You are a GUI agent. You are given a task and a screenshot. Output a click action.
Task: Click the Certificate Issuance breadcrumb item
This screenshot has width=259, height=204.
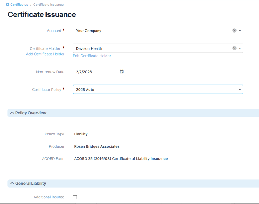(x=48, y=5)
